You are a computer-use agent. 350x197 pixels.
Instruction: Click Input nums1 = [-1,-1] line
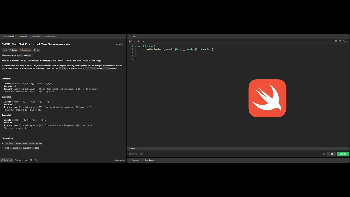click(25, 120)
